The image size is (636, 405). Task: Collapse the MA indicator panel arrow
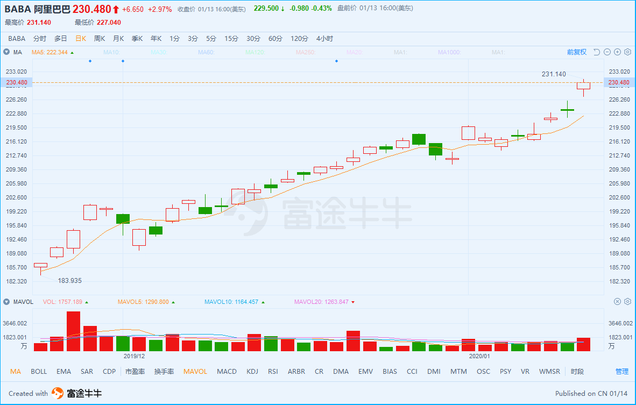click(6, 52)
